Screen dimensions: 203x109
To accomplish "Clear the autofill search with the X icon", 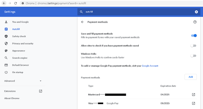I will tap(196, 12).
